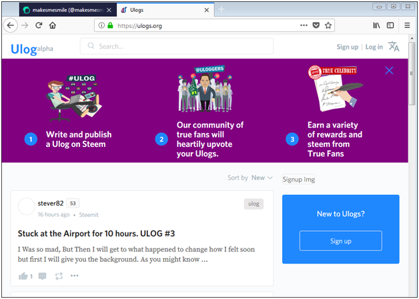The width and height of the screenshot is (419, 299).
Task: Open comments on the Airport post
Action: coord(42,276)
